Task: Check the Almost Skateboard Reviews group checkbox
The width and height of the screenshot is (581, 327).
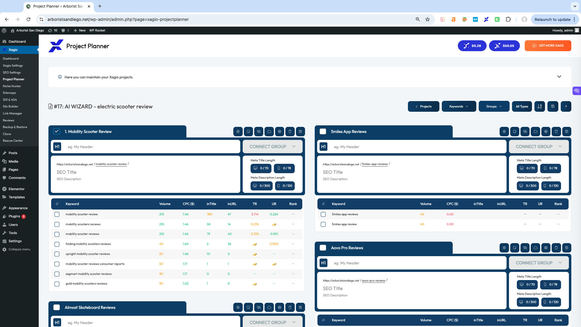Action: point(57,308)
